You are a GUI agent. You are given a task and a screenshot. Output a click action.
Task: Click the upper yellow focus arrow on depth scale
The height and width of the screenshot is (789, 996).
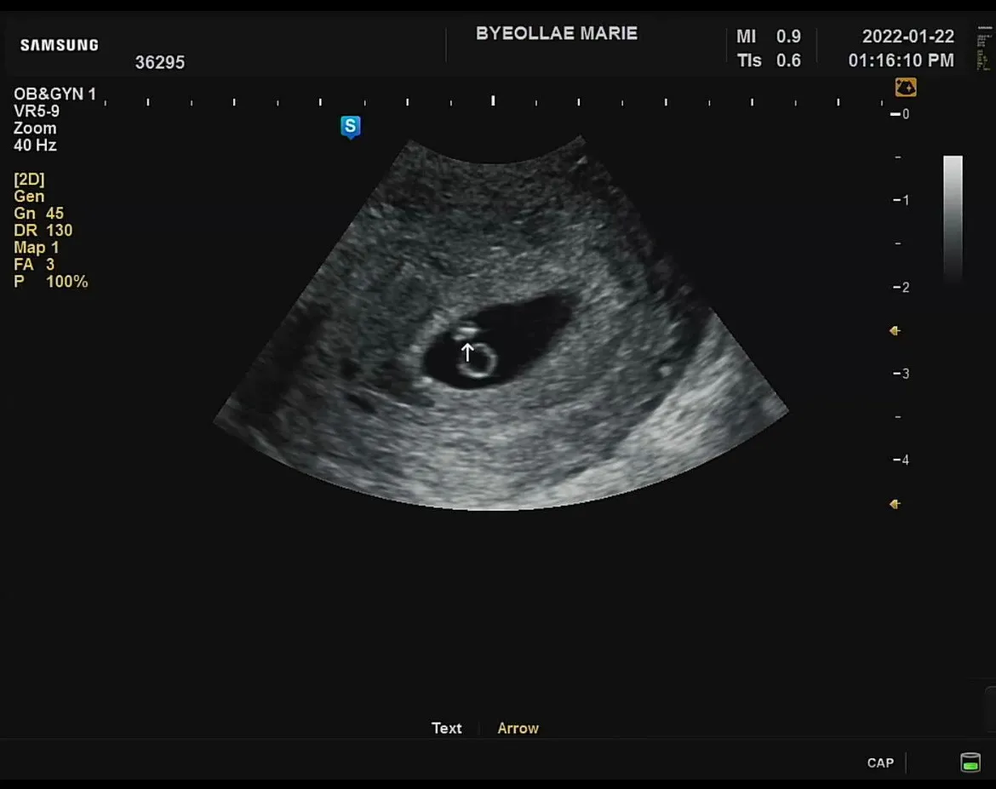tap(895, 330)
